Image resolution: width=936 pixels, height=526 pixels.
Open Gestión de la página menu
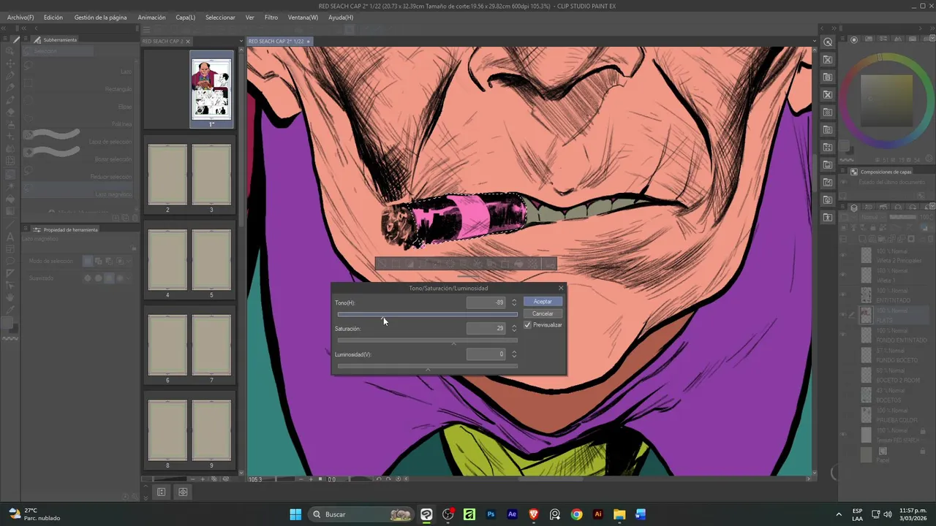point(100,17)
